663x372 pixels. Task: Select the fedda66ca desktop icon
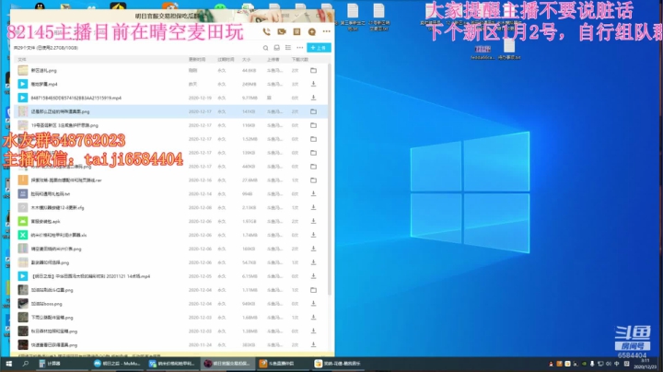483,52
